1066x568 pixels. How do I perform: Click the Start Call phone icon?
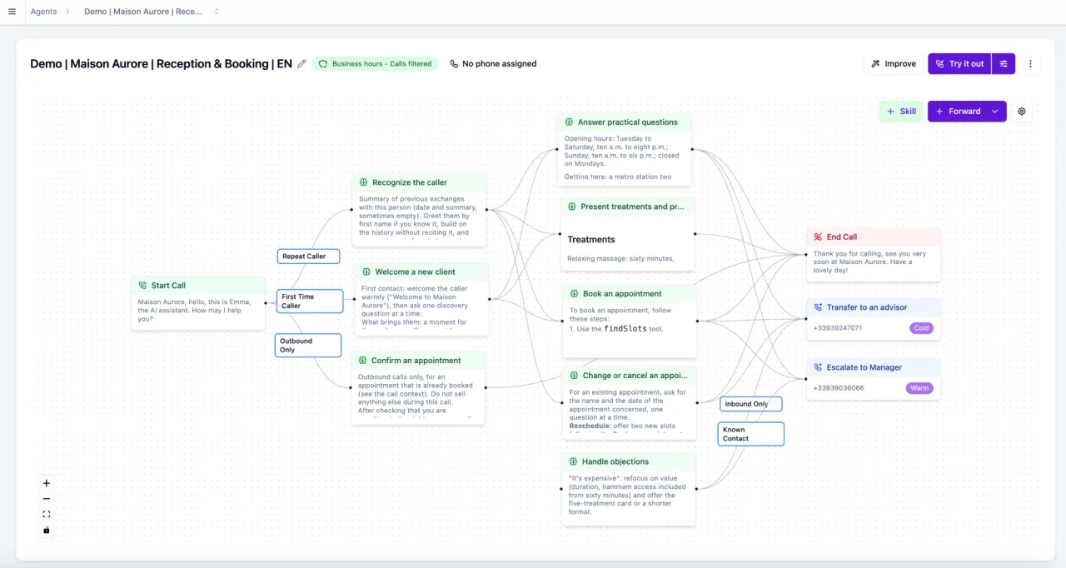(x=142, y=285)
